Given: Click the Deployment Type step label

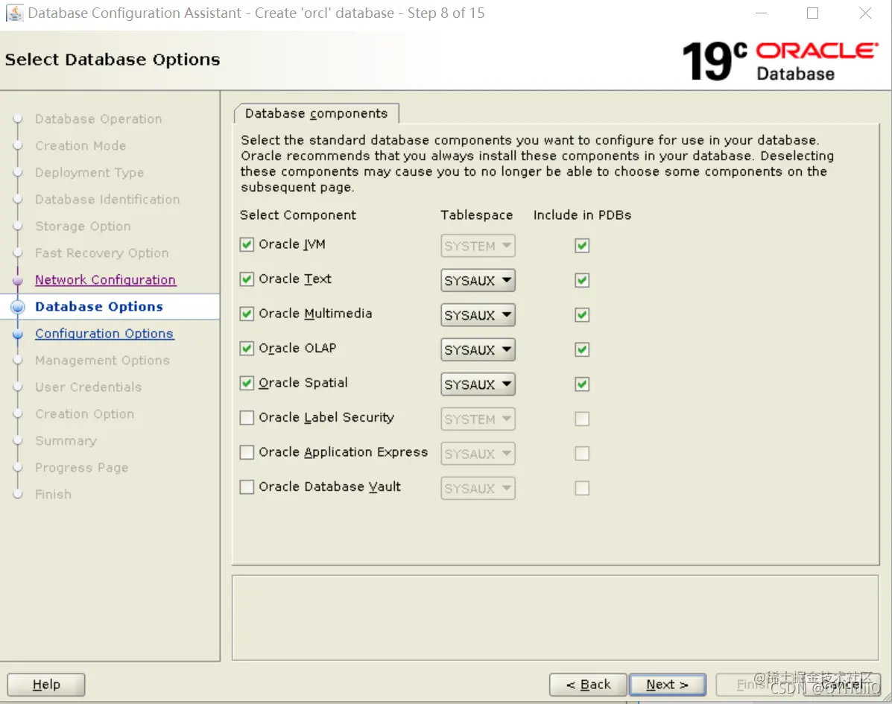Looking at the screenshot, I should click(x=89, y=172).
